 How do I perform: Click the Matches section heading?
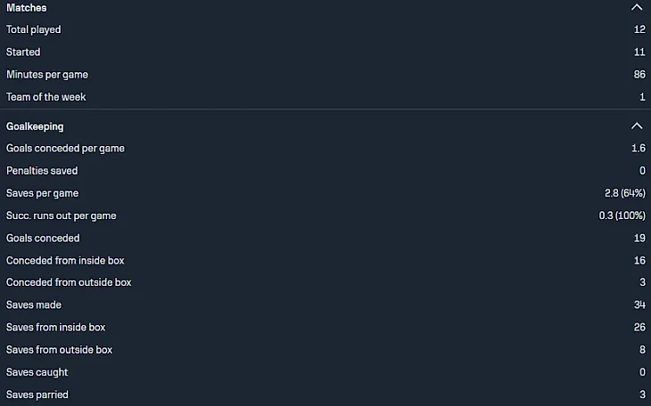pos(27,7)
